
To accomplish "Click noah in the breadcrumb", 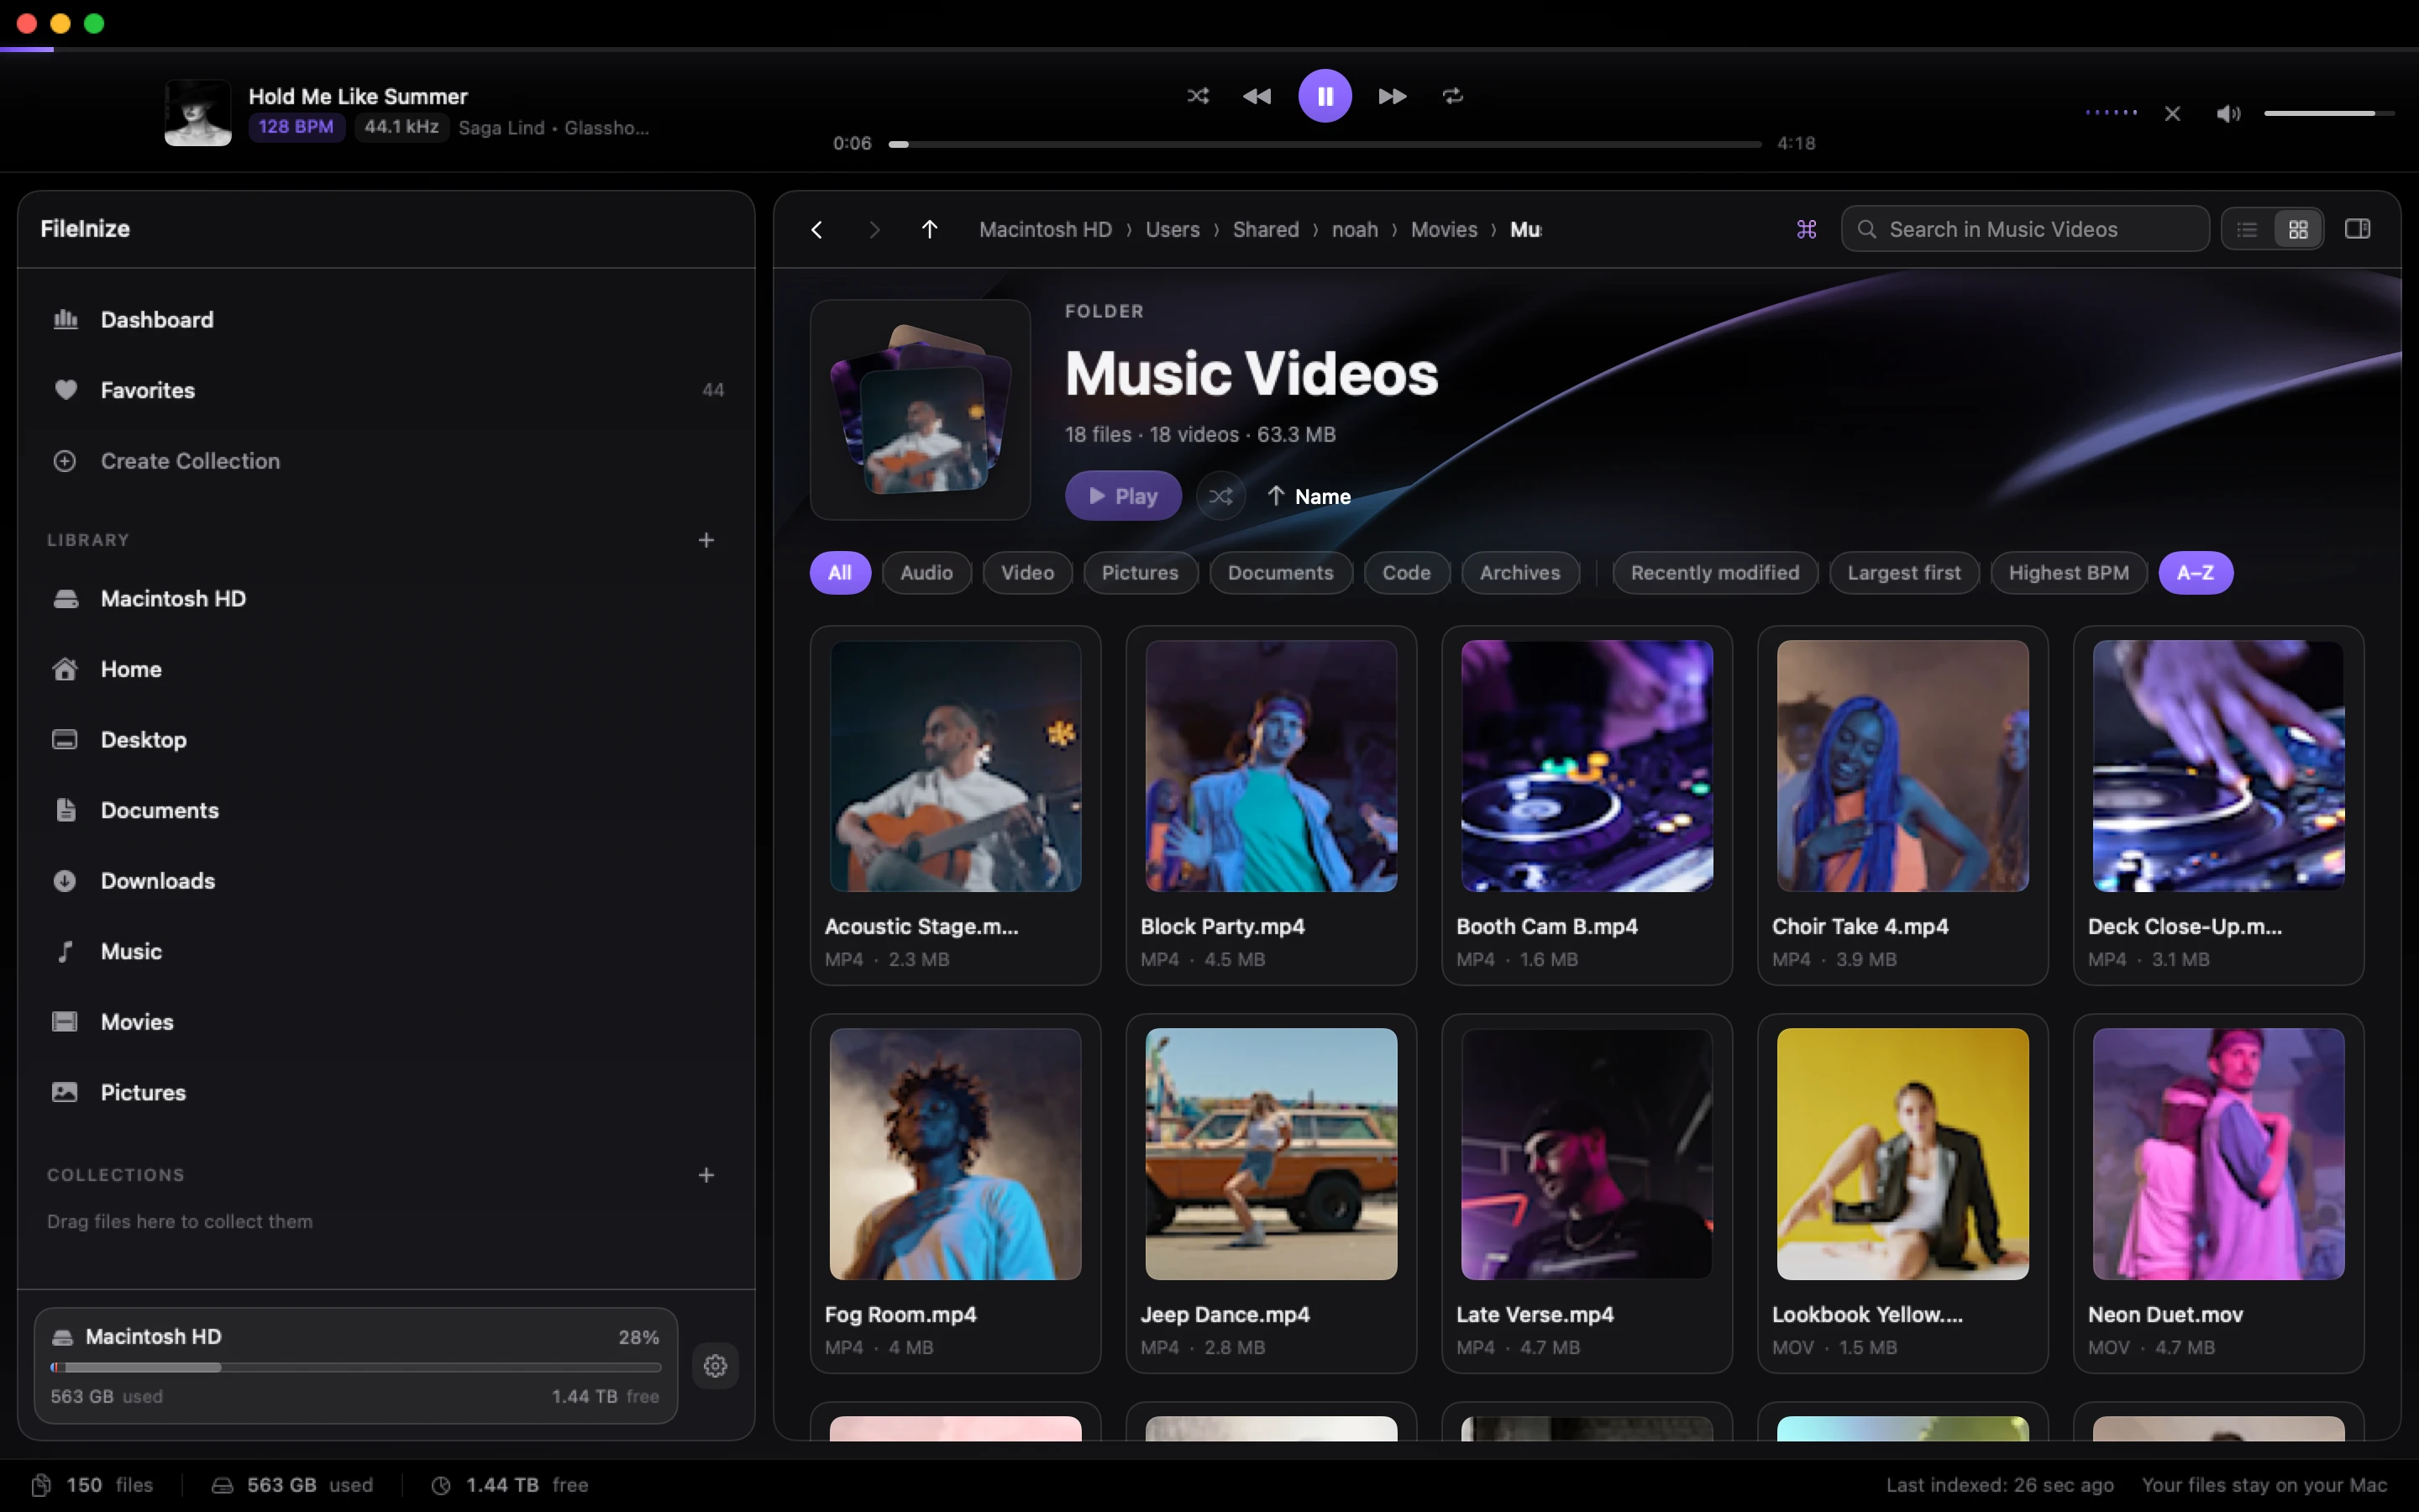I will tap(1355, 229).
